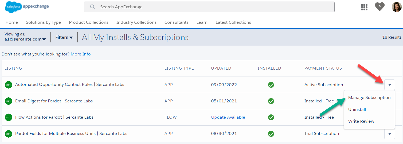Viewport: 403px width, 144px height.
Task: Click the Active Subscription status text
Action: [x=324, y=85]
